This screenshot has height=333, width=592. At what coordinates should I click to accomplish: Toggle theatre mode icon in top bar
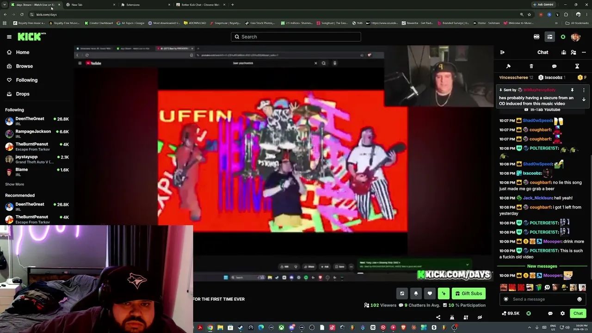[x=536, y=37]
